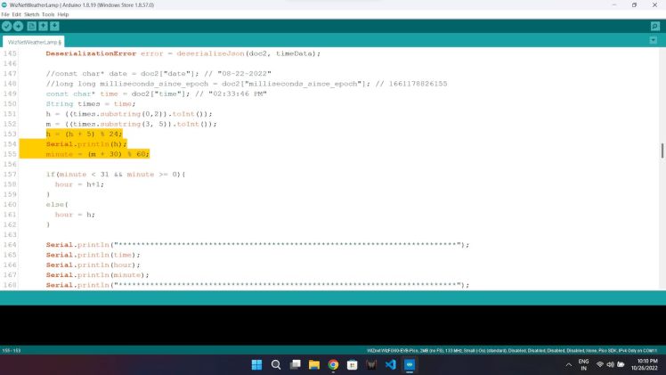The height and width of the screenshot is (375, 666).
Task: Create a new sketch from toolbar
Action: (32, 27)
